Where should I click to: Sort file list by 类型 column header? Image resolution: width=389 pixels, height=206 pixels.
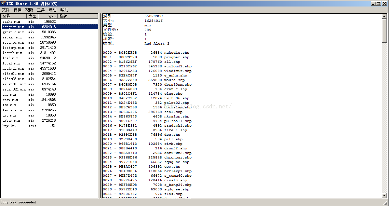coord(32,16)
